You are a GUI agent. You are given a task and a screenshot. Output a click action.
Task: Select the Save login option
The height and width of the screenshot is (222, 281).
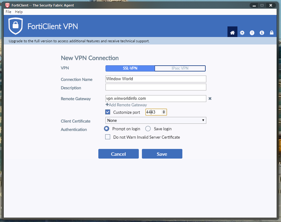148,128
